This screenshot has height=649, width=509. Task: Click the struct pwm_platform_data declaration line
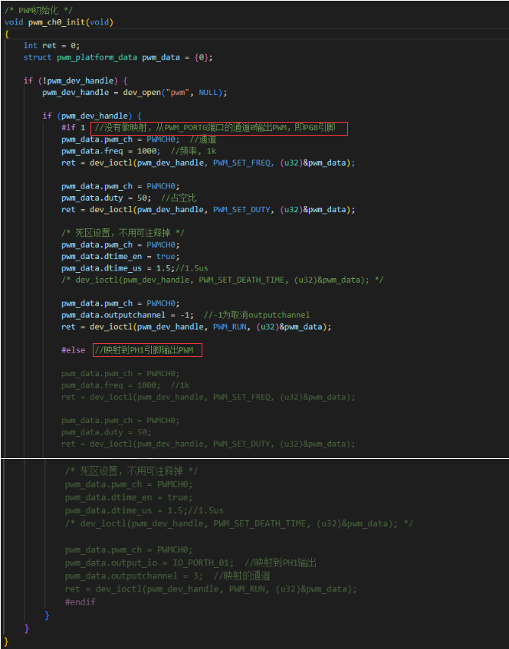(x=118, y=57)
